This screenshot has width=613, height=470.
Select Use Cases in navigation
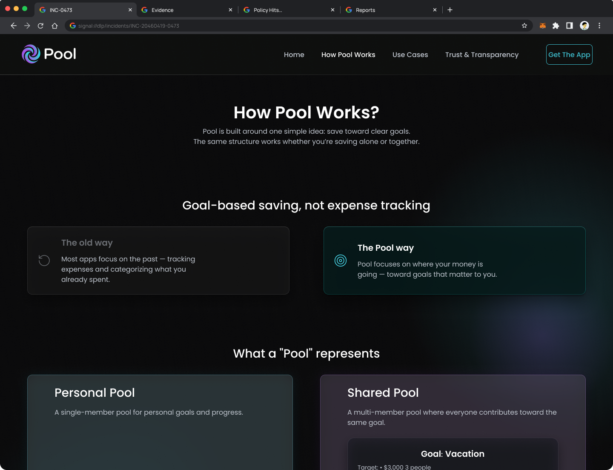pos(410,54)
